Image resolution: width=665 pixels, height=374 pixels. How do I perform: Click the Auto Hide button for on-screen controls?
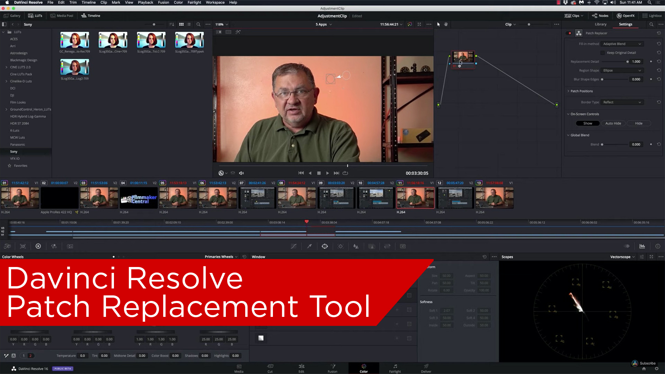pyautogui.click(x=613, y=123)
